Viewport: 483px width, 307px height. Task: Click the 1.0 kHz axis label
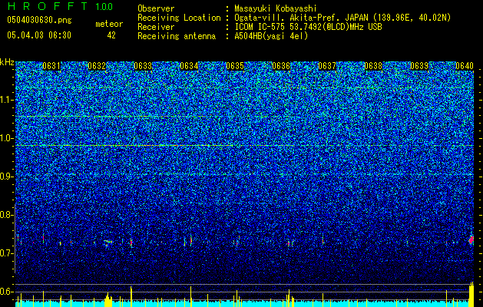pos(6,138)
